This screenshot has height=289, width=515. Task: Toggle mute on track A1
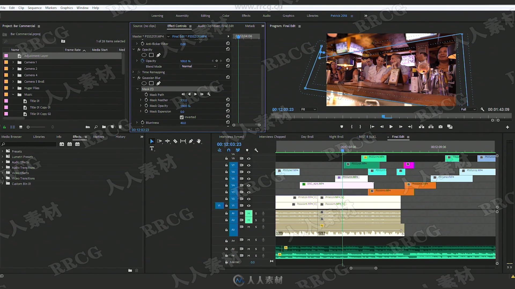[249, 214]
